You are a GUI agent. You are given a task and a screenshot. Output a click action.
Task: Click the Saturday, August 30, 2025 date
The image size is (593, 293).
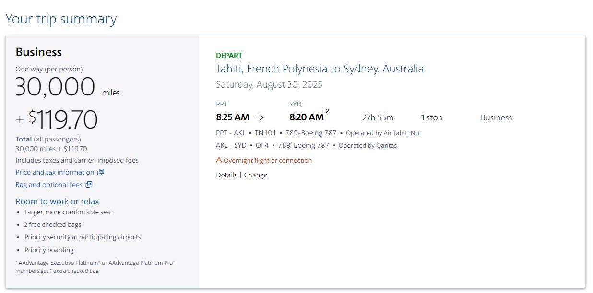(x=269, y=85)
